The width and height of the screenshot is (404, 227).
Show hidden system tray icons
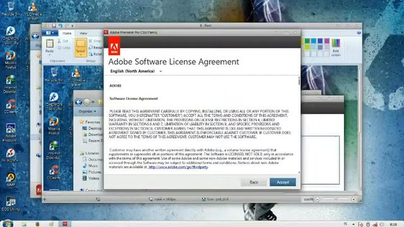pyautogui.click(x=353, y=224)
